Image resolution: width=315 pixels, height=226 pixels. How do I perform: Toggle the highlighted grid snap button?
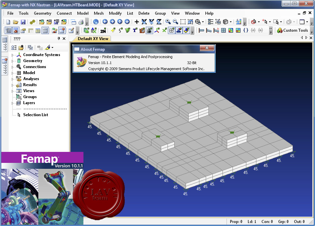(x=172, y=30)
